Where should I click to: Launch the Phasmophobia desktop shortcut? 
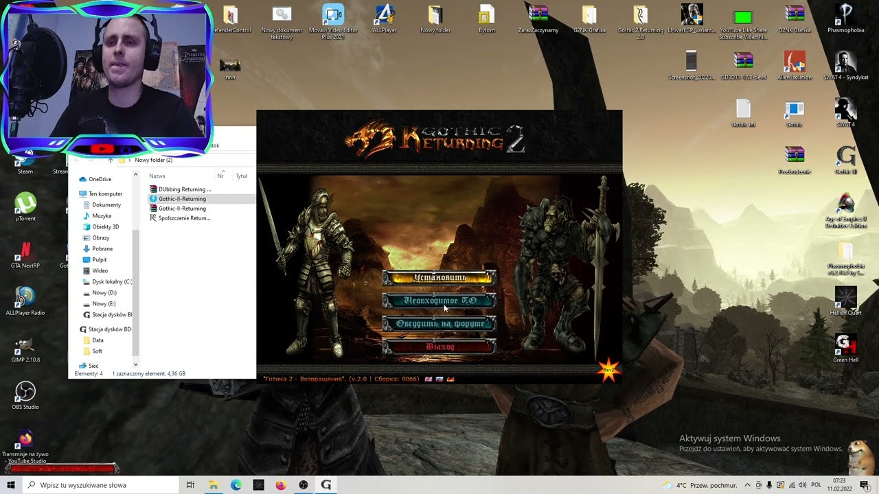845,19
